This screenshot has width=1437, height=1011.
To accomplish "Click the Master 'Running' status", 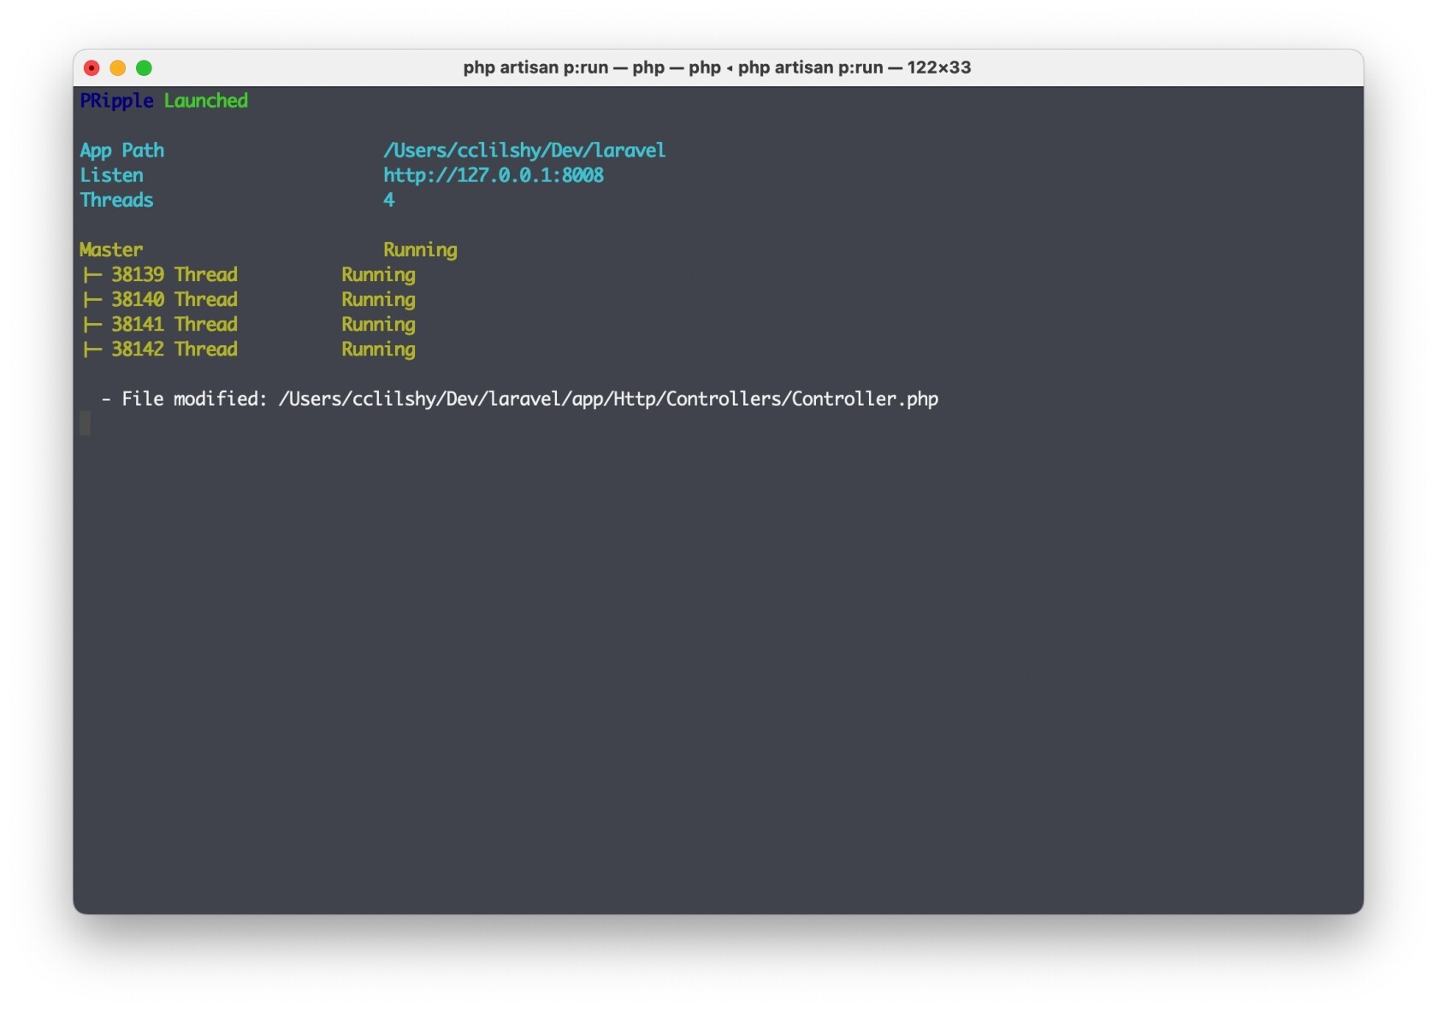I will pyautogui.click(x=420, y=250).
